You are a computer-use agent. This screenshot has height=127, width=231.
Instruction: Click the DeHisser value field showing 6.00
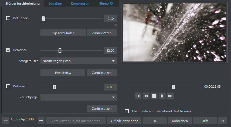pyautogui.click(x=110, y=87)
